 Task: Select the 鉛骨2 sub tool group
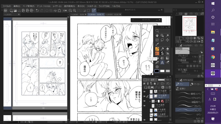(182, 88)
